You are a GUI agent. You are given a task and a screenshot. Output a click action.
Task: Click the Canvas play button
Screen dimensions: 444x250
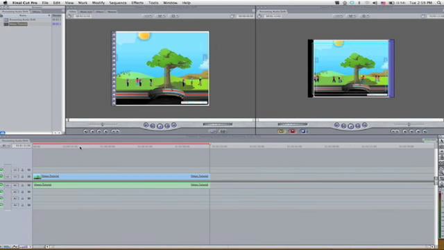pyautogui.click(x=350, y=126)
